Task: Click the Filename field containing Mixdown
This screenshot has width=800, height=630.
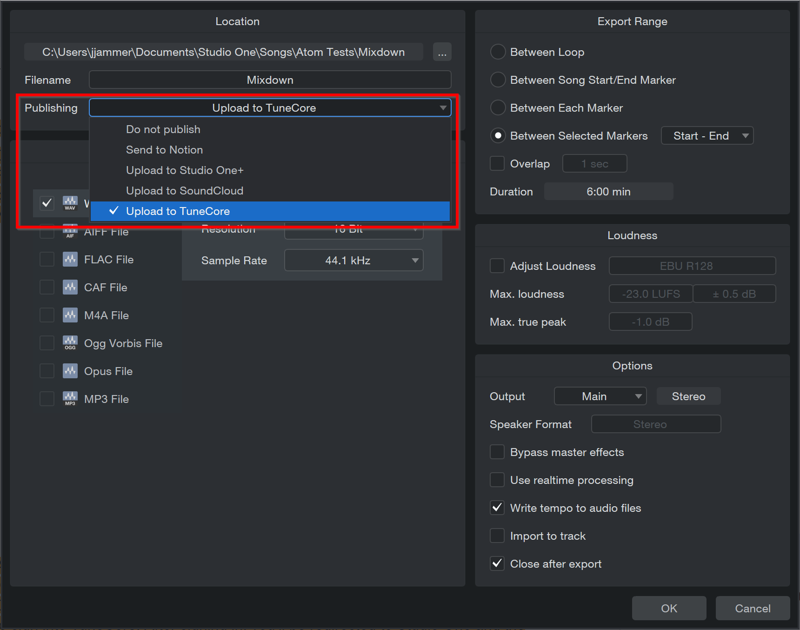Action: tap(270, 80)
